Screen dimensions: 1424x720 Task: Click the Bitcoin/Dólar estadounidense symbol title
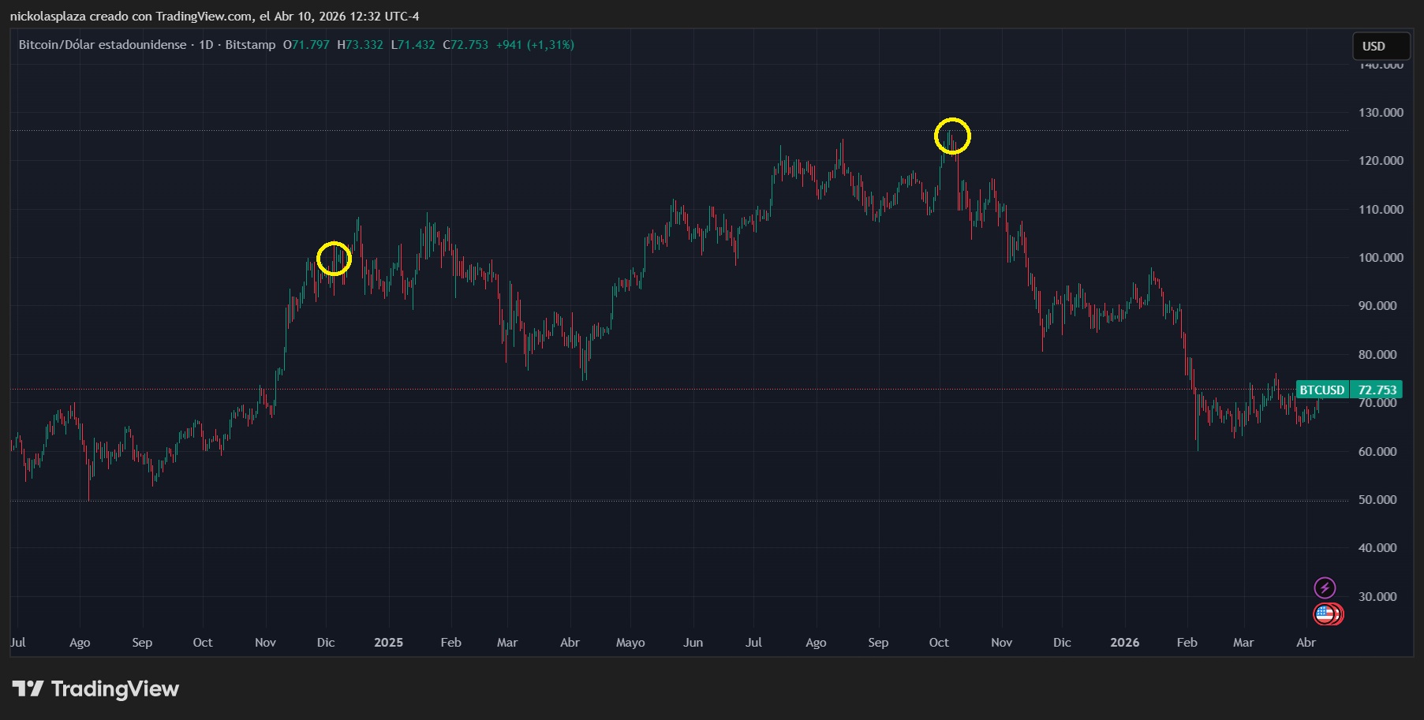(x=103, y=45)
